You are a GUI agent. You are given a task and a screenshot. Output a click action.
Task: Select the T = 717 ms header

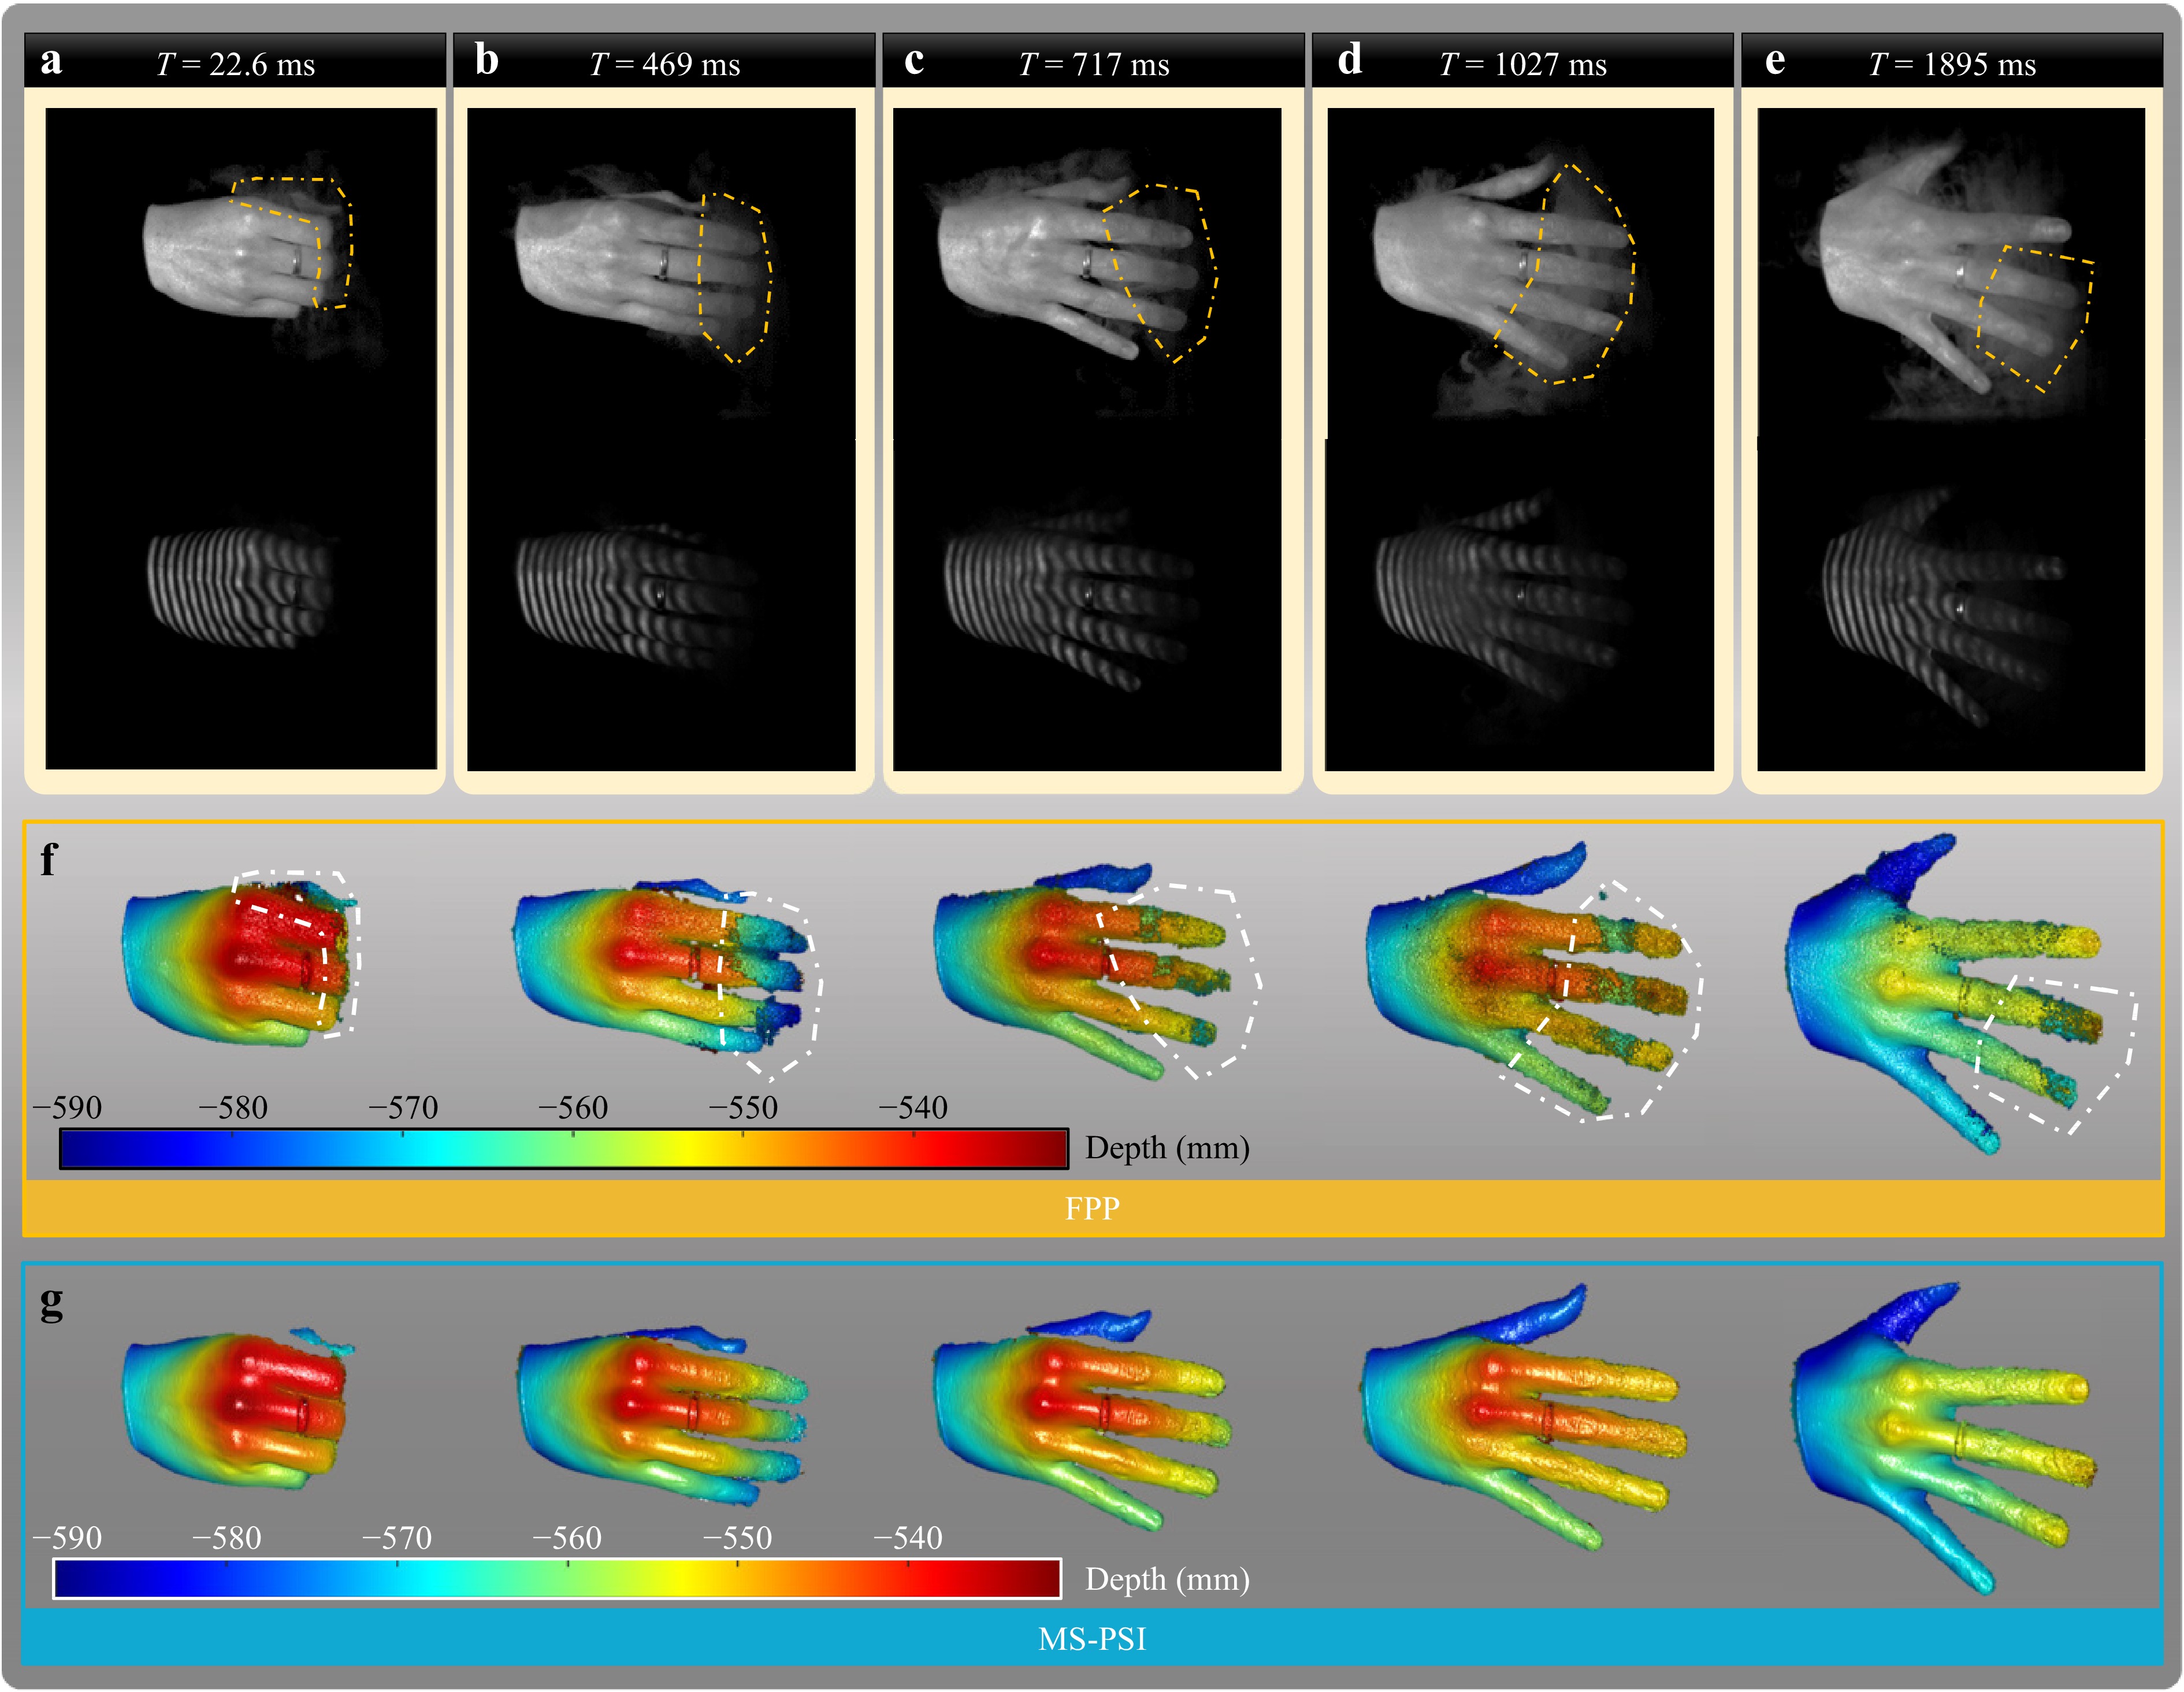tap(1093, 64)
